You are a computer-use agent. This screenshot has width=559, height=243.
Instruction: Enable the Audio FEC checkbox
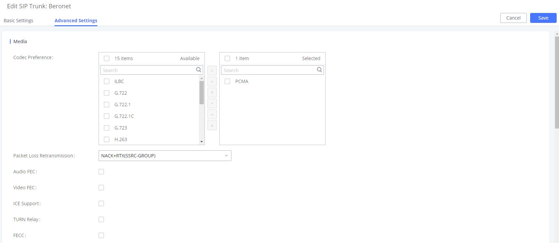(101, 172)
